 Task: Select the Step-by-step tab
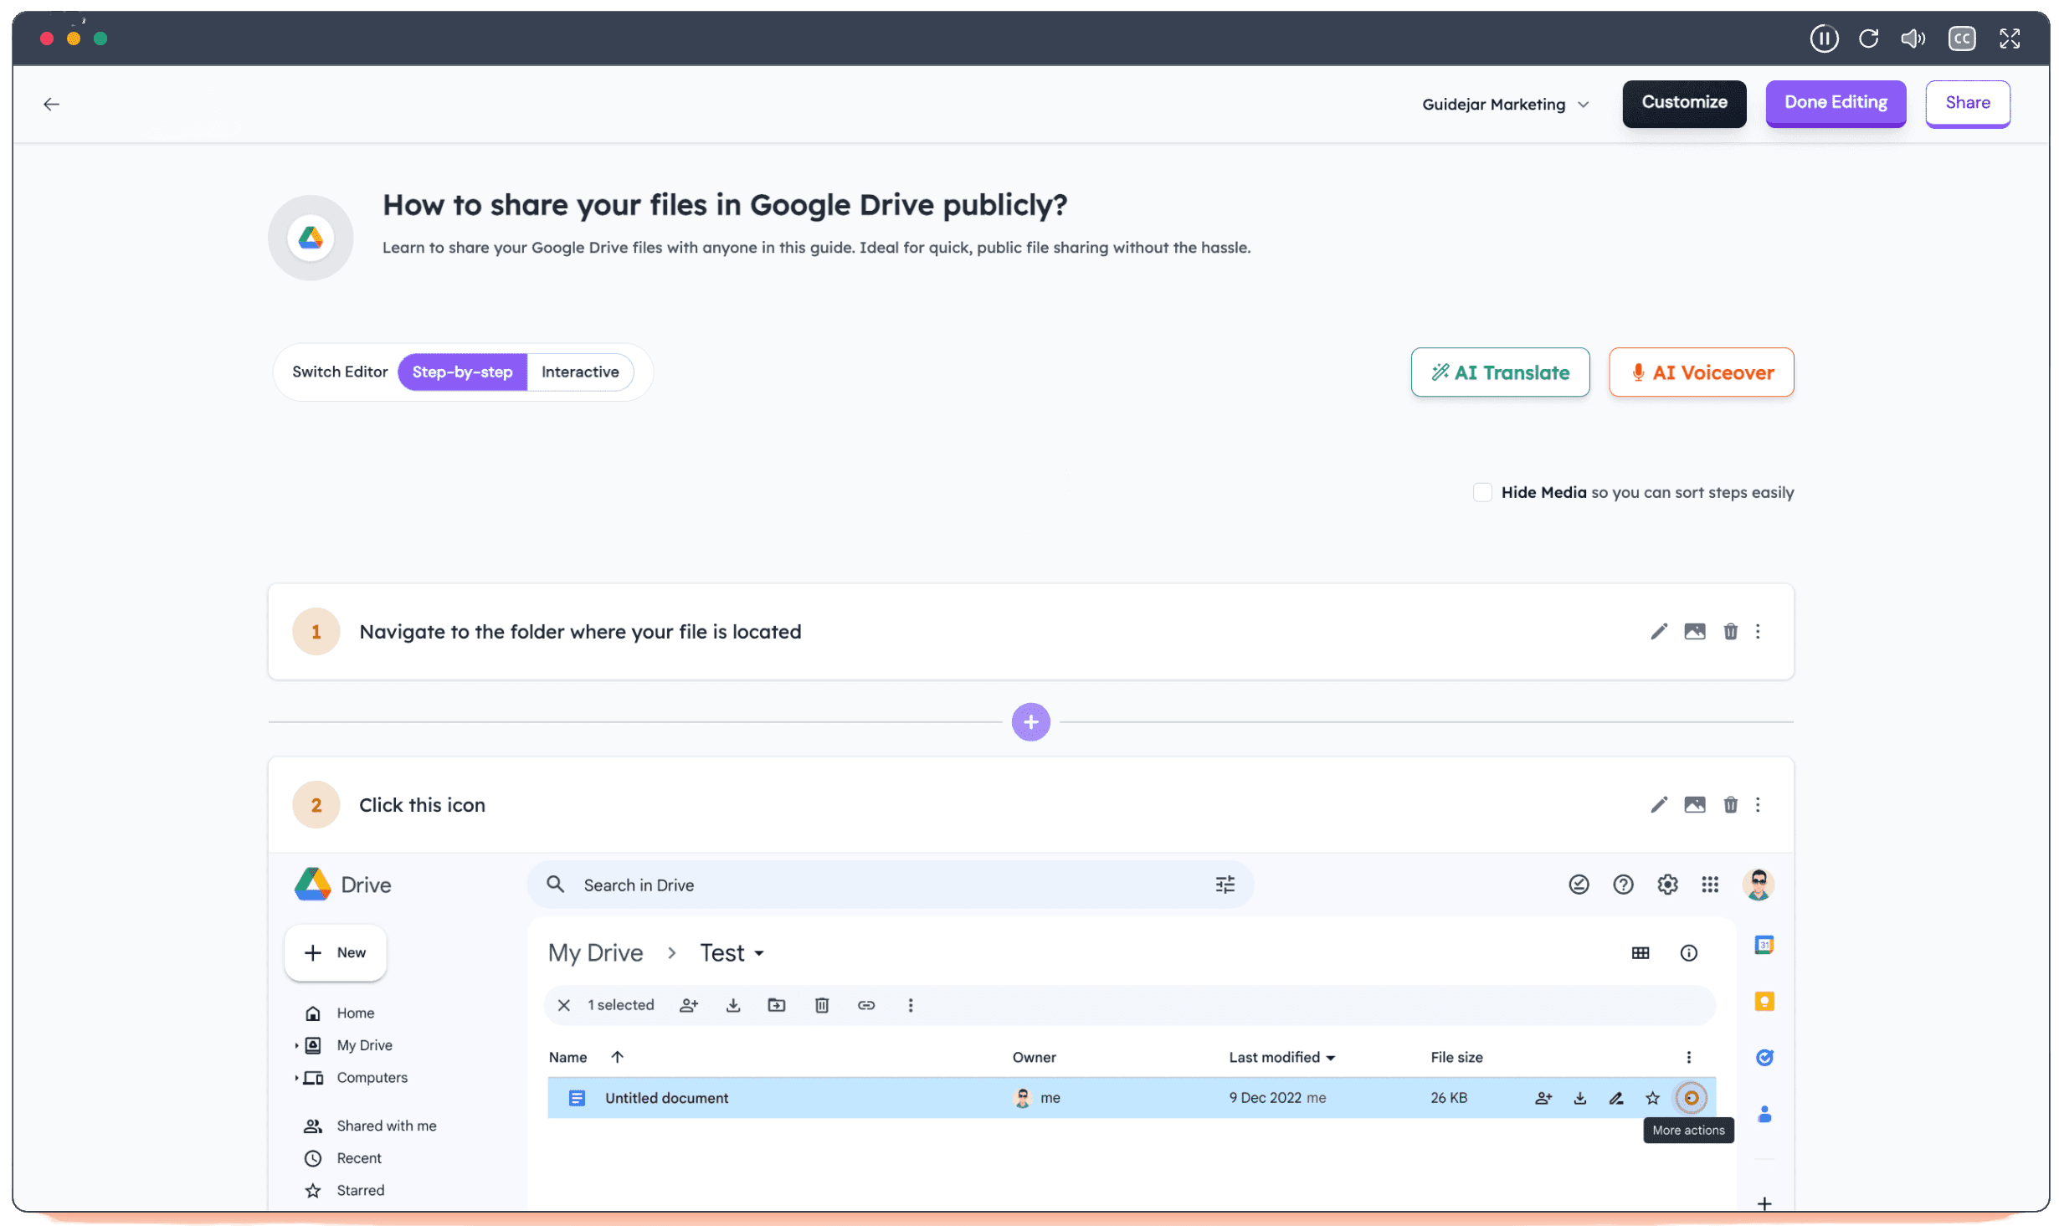462,372
